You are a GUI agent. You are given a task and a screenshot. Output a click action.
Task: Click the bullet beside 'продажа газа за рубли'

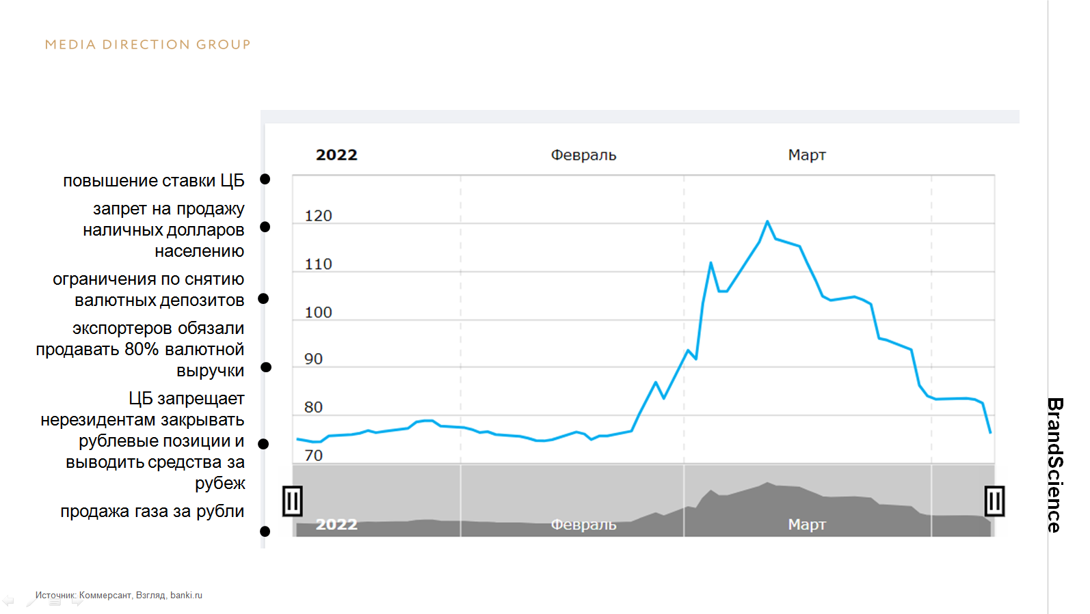[x=265, y=531]
